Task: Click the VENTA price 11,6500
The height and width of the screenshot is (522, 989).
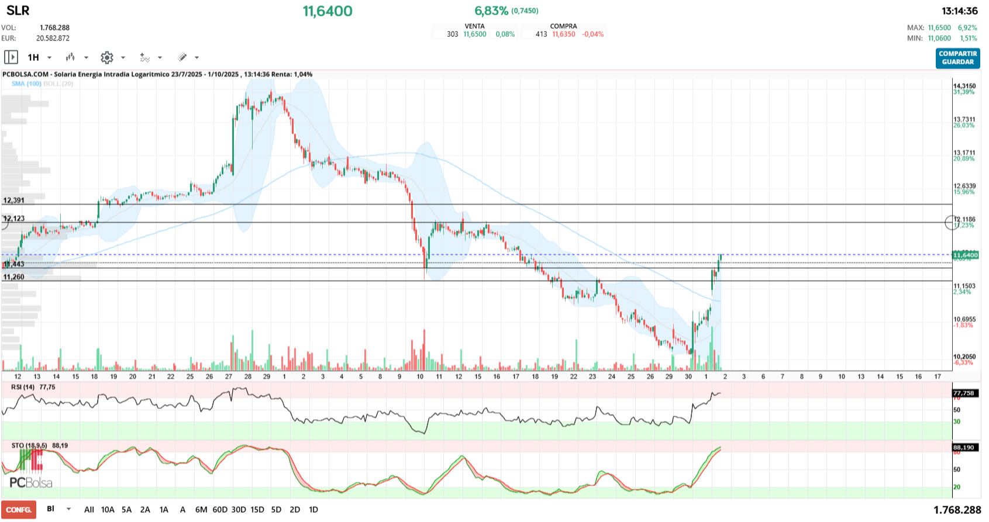Action: click(x=475, y=34)
